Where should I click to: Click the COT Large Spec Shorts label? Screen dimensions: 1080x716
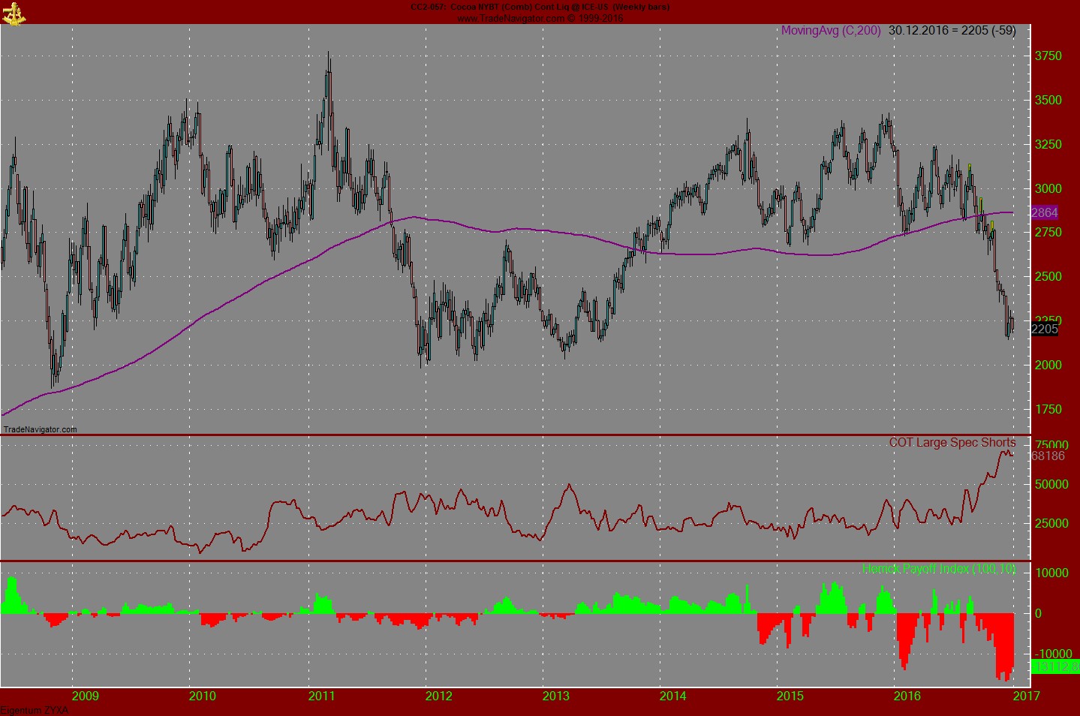point(951,443)
